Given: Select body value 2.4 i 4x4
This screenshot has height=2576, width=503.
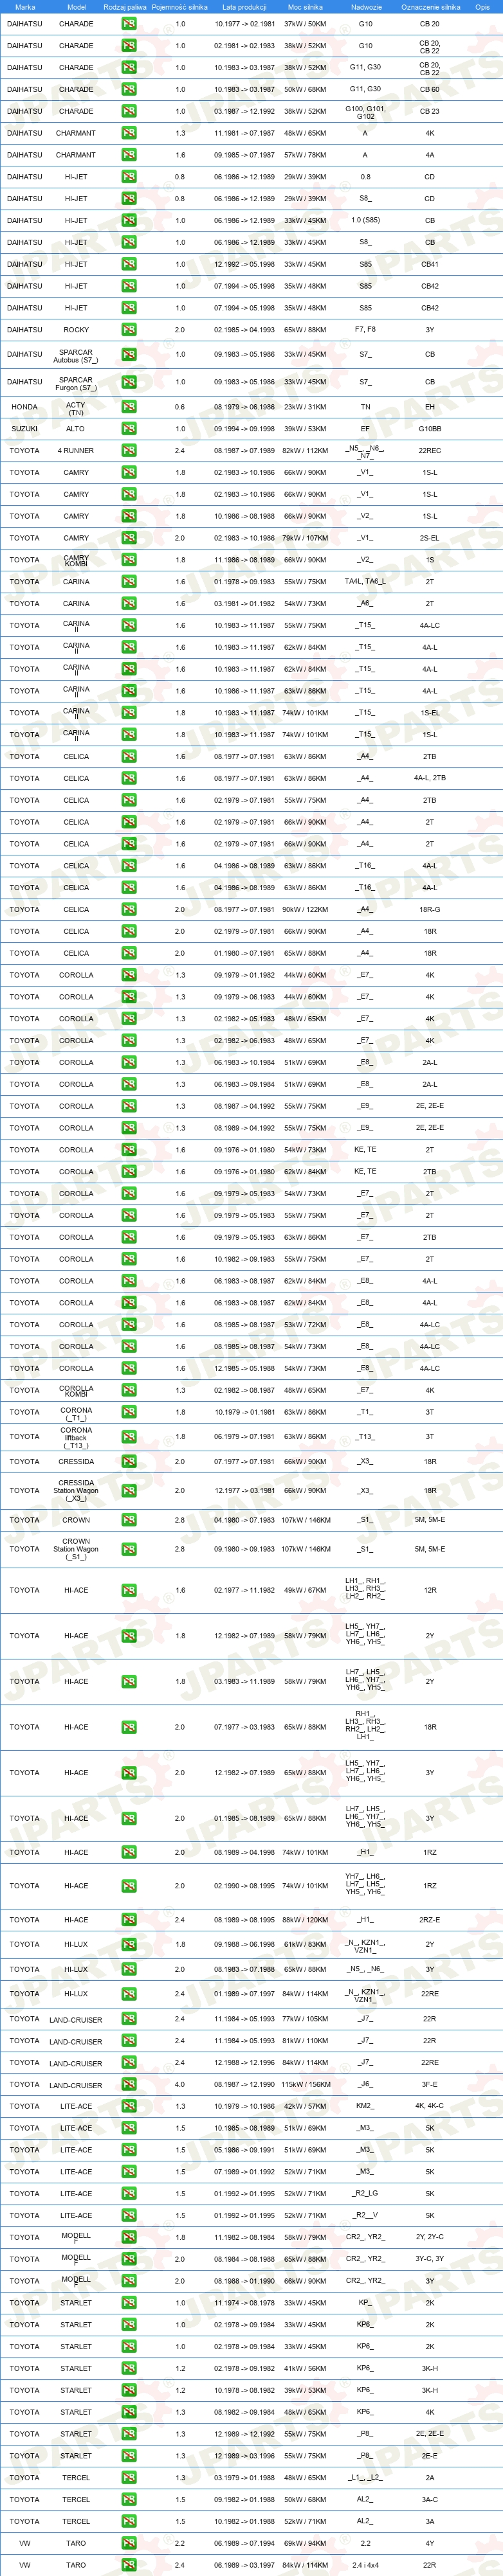Looking at the screenshot, I should [366, 2565].
